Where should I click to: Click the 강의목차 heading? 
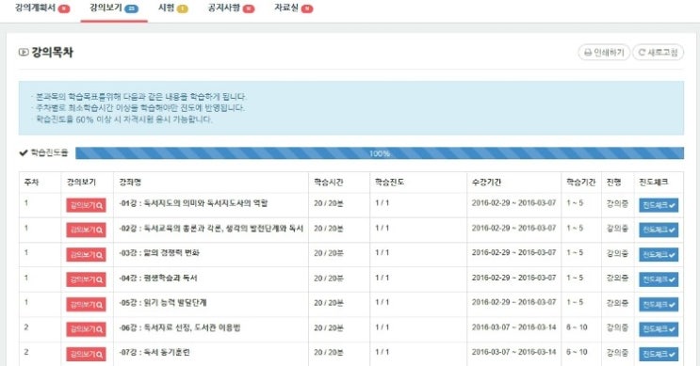52,52
